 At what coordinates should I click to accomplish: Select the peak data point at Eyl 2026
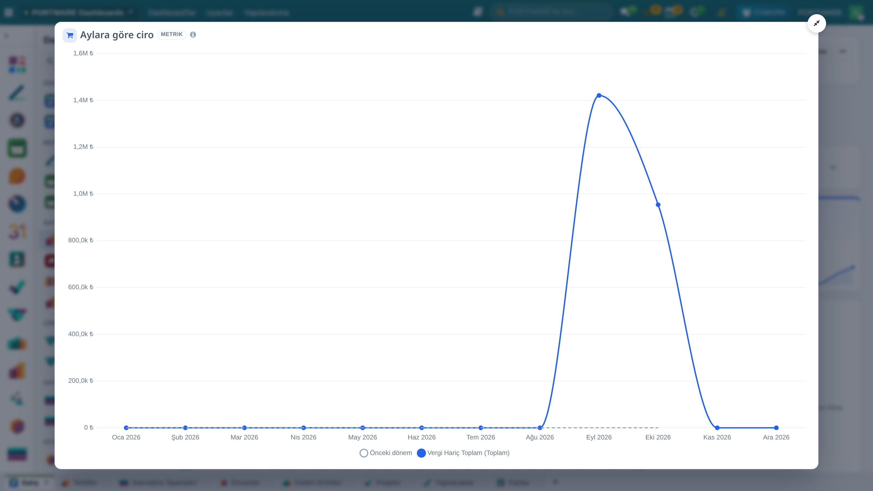click(599, 95)
